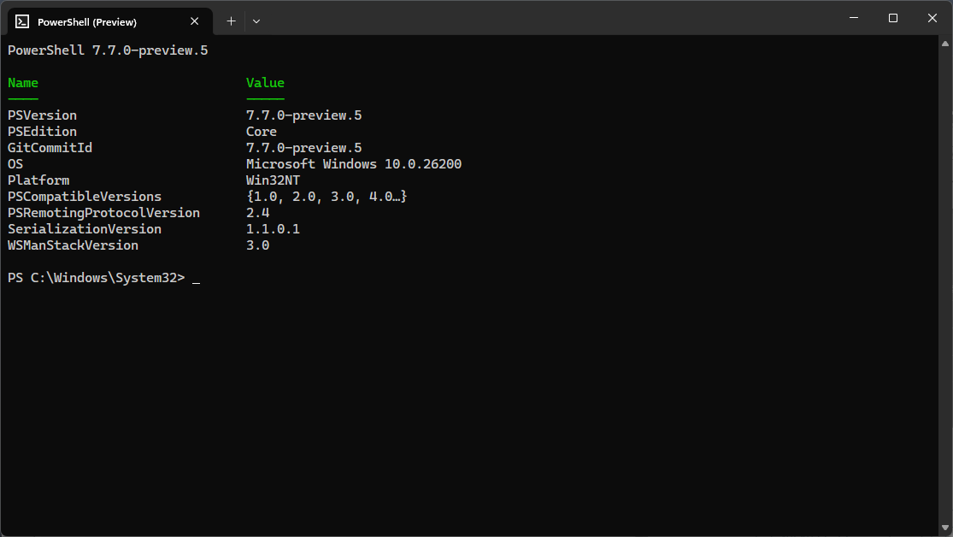Click the PowerShell icon in the tab
Image resolution: width=953 pixels, height=537 pixels.
tap(22, 22)
